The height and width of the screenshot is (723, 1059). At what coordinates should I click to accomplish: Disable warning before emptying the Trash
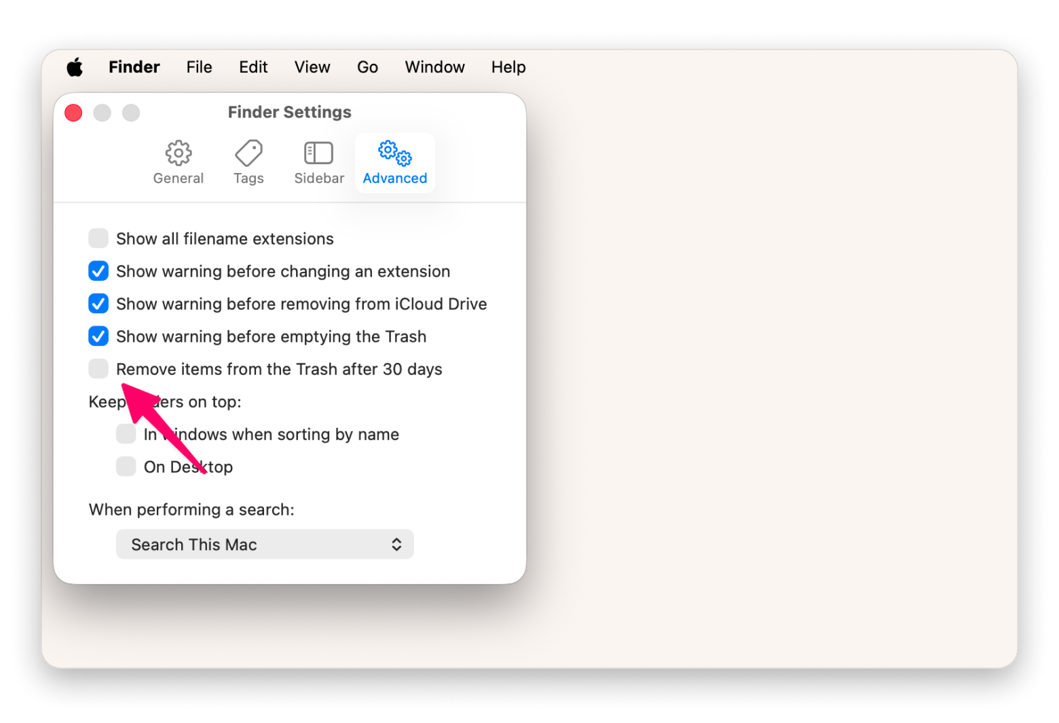pyautogui.click(x=98, y=336)
